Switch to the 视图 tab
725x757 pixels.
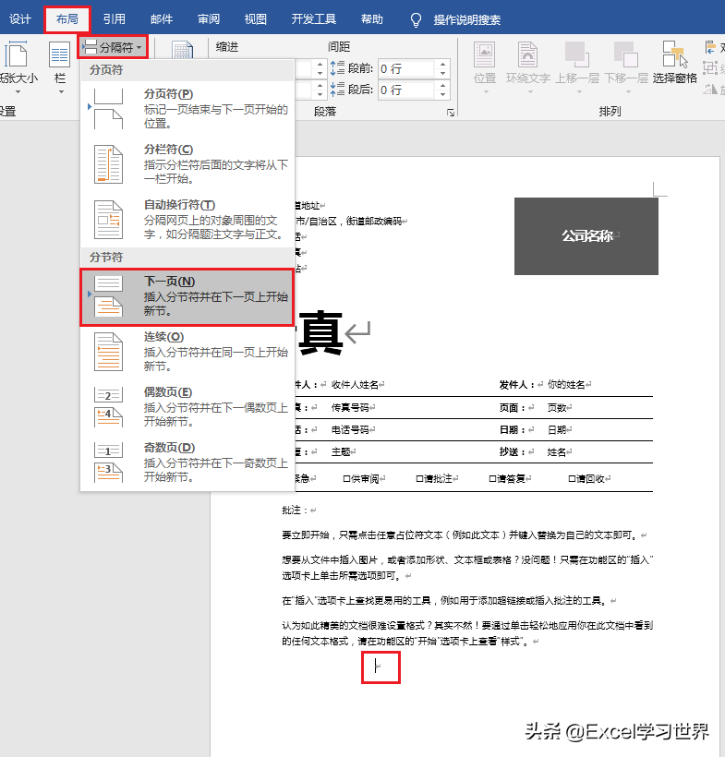click(256, 19)
